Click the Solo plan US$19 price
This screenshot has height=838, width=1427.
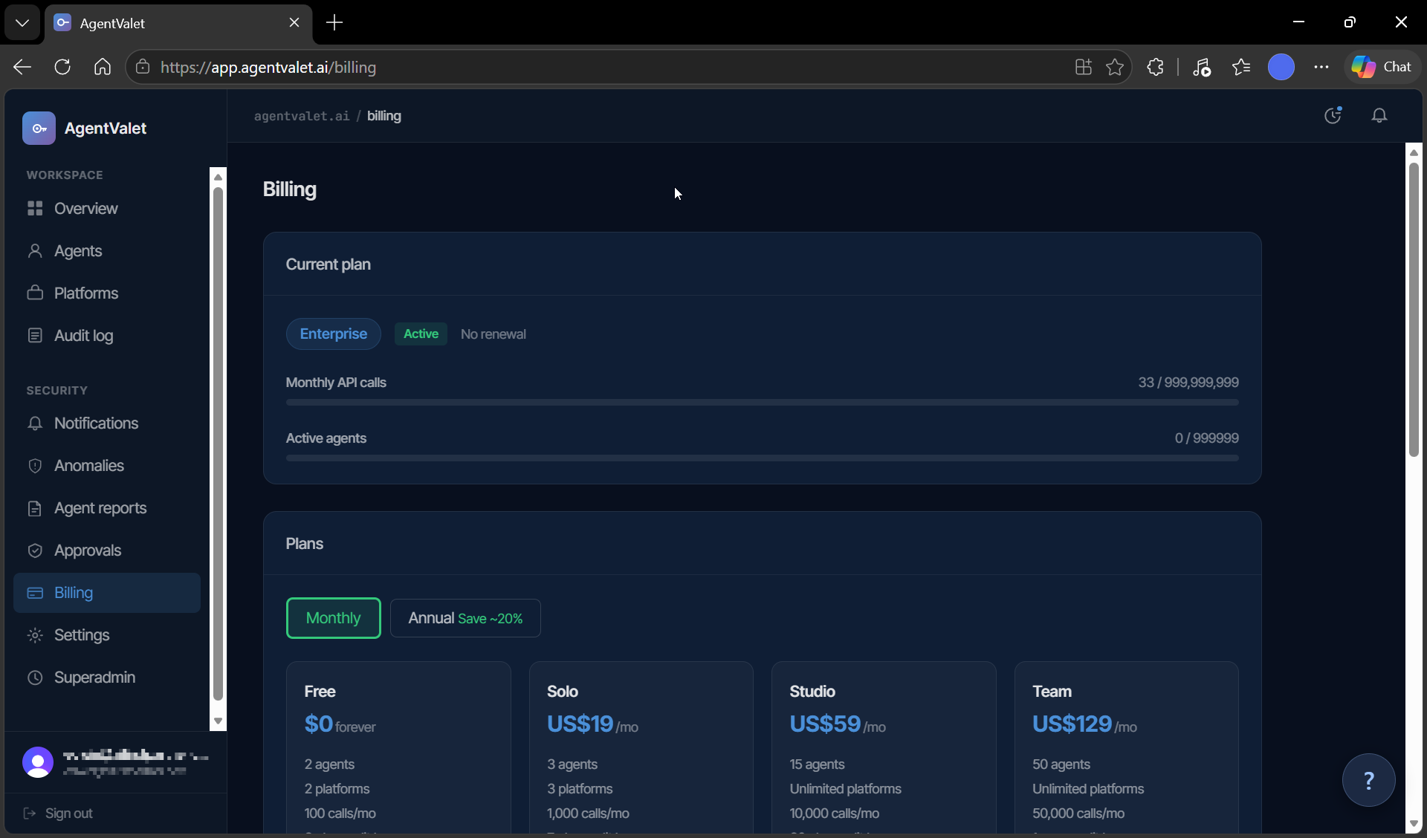(580, 724)
